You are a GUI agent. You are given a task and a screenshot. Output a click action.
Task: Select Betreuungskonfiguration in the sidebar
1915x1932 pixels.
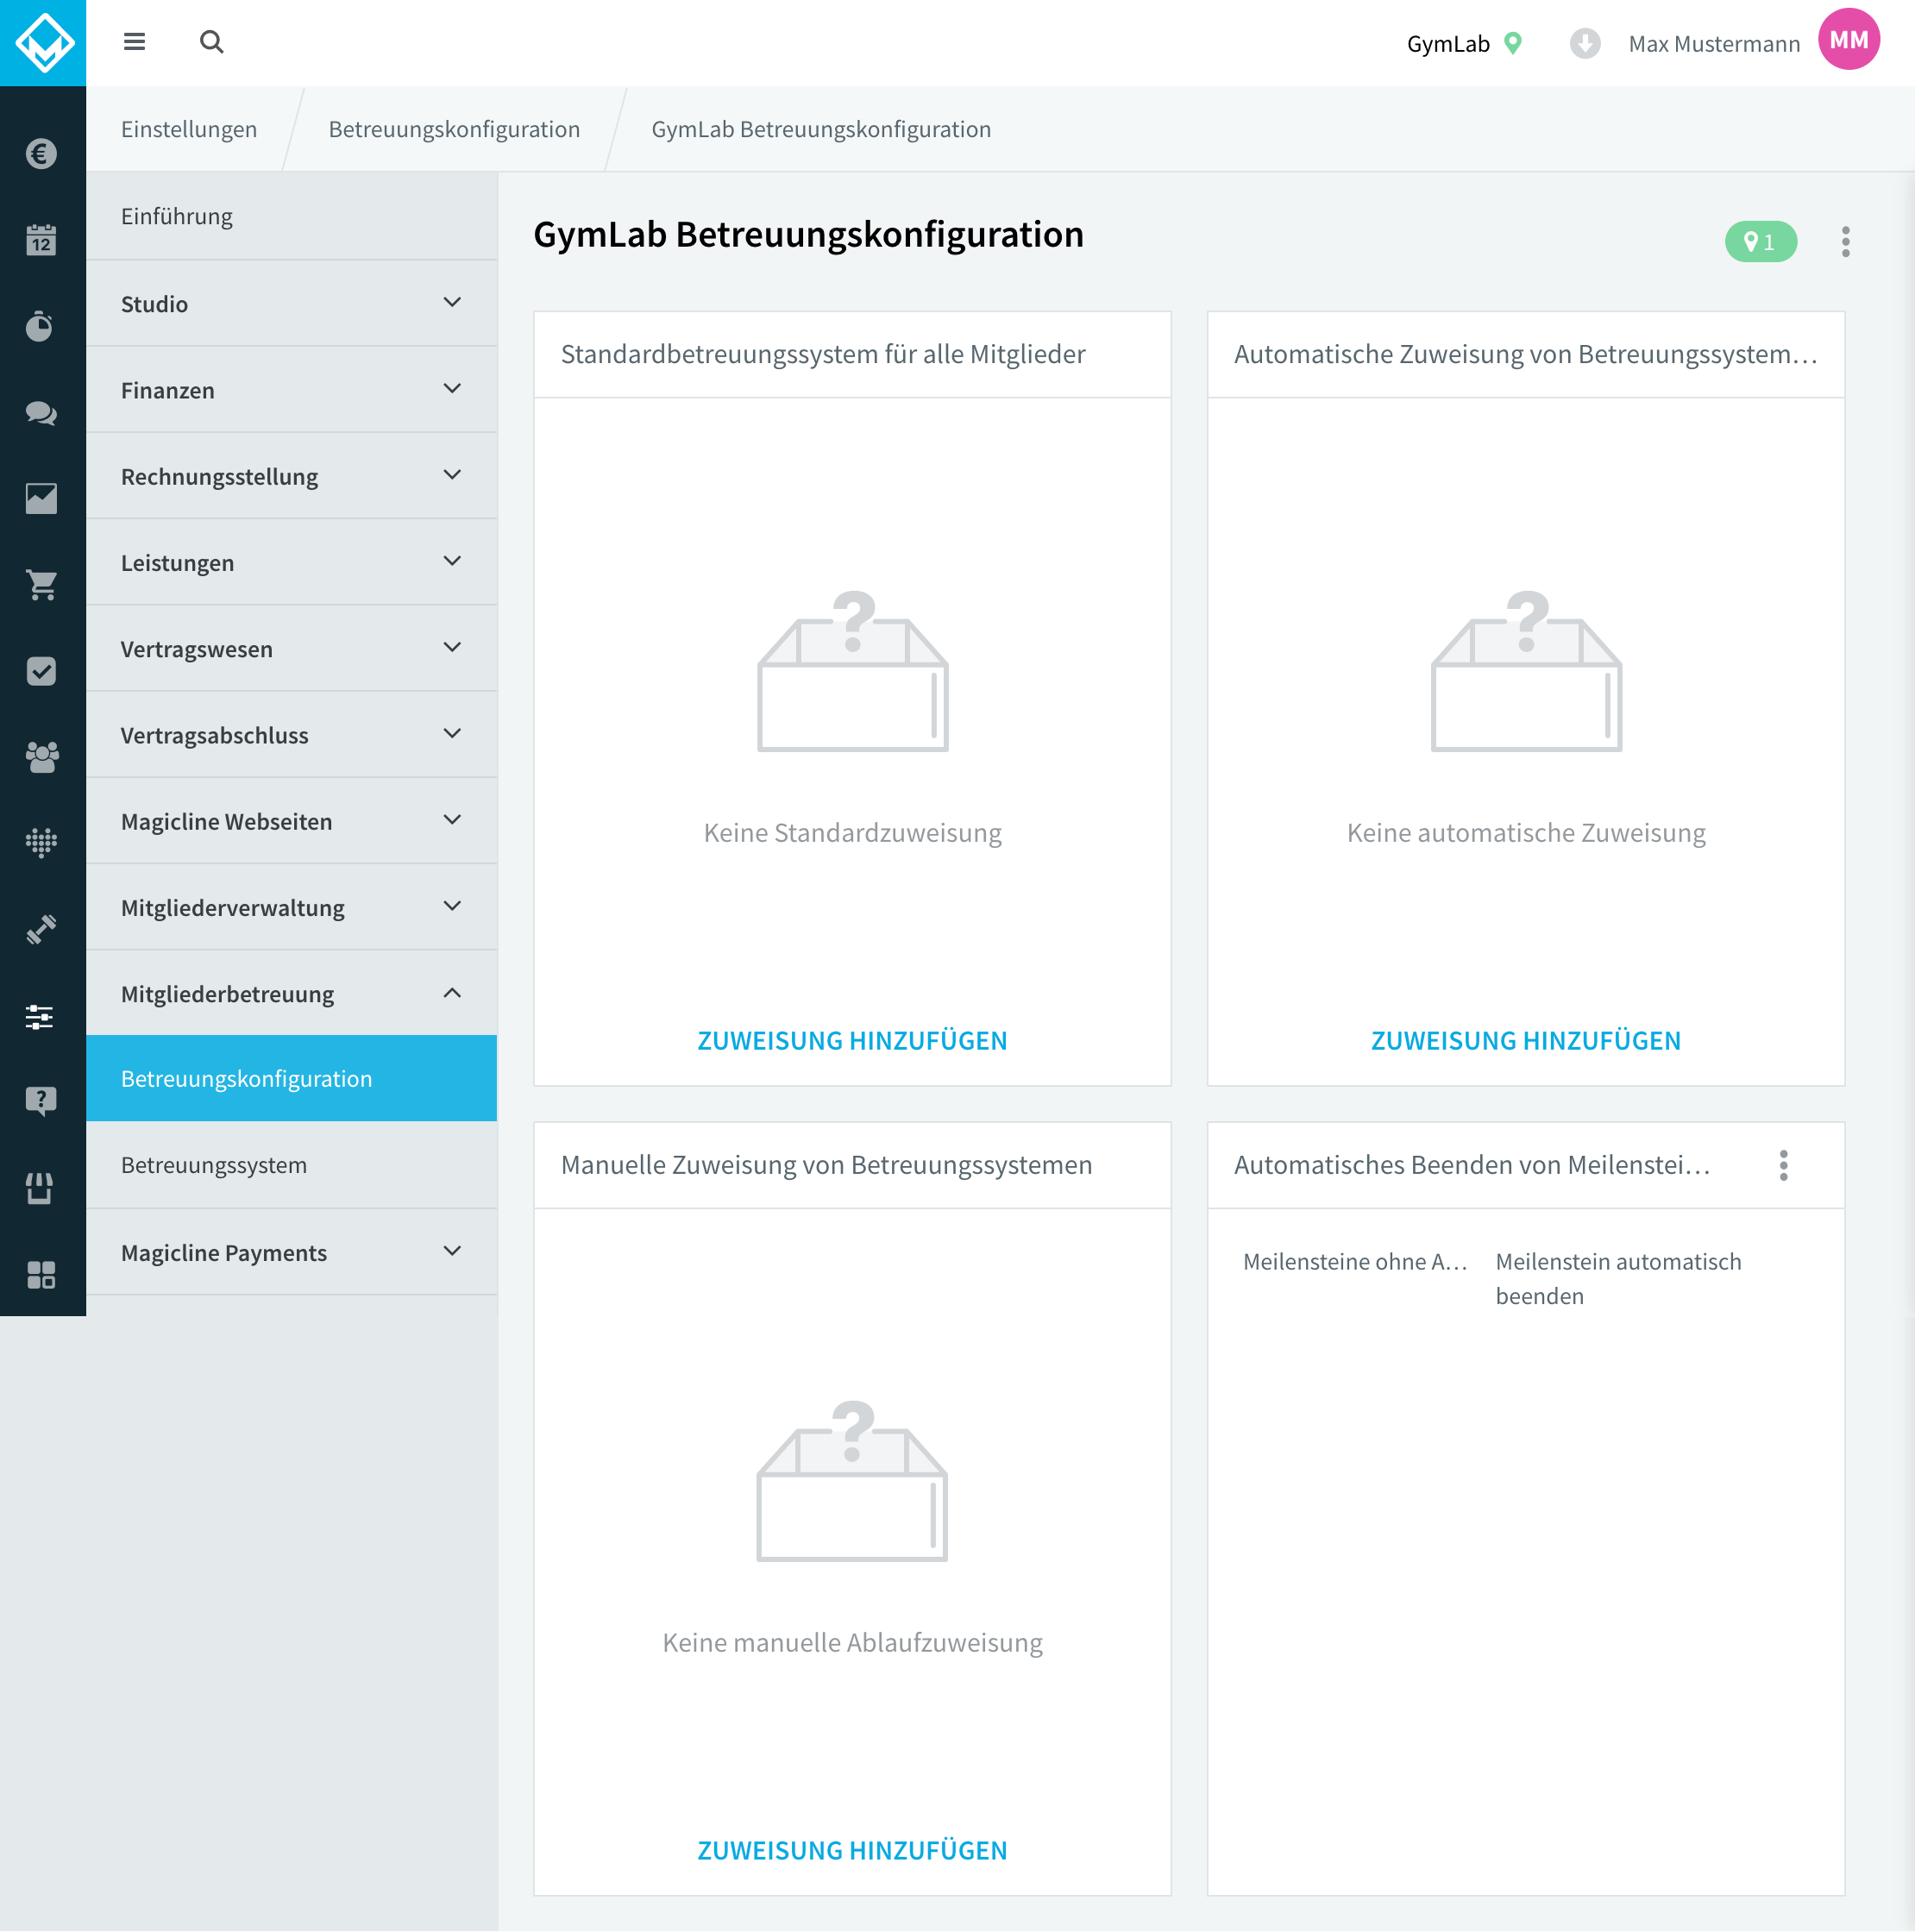pos(291,1079)
